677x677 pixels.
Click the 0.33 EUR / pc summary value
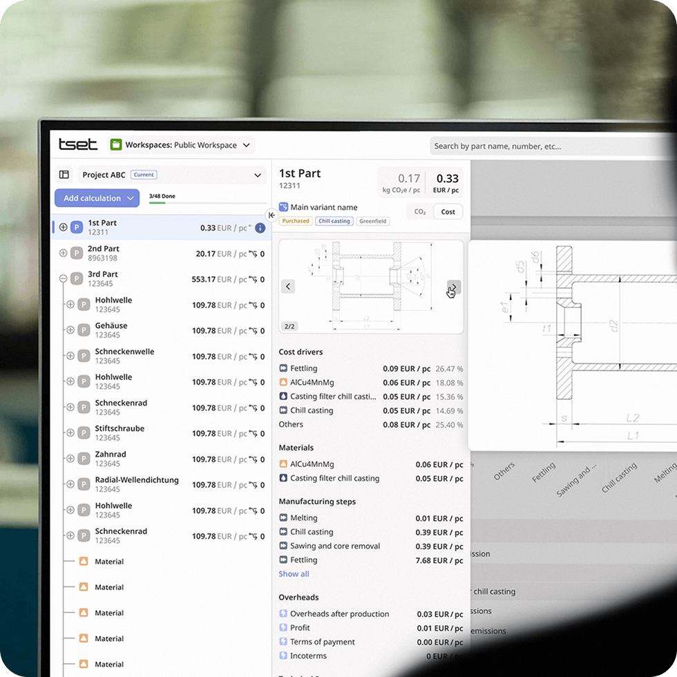click(447, 183)
